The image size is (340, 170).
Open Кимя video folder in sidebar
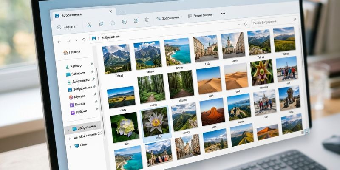tap(77, 105)
